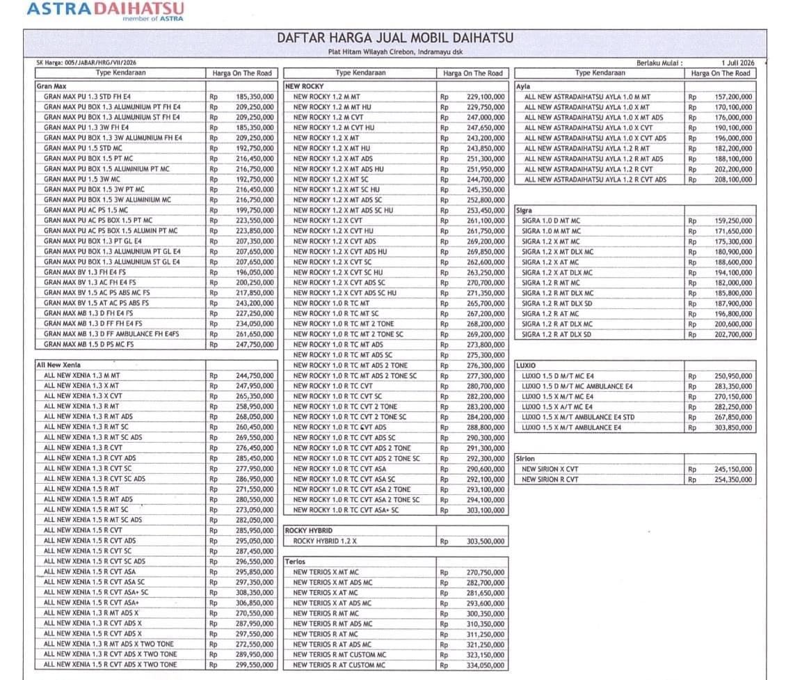Select the row SIGRA 1.2 X AT DLX MC
The width and height of the screenshot is (793, 680).
pos(636,272)
